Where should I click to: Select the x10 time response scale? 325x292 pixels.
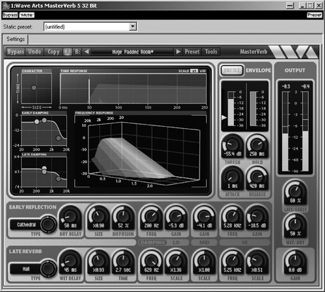[203, 71]
